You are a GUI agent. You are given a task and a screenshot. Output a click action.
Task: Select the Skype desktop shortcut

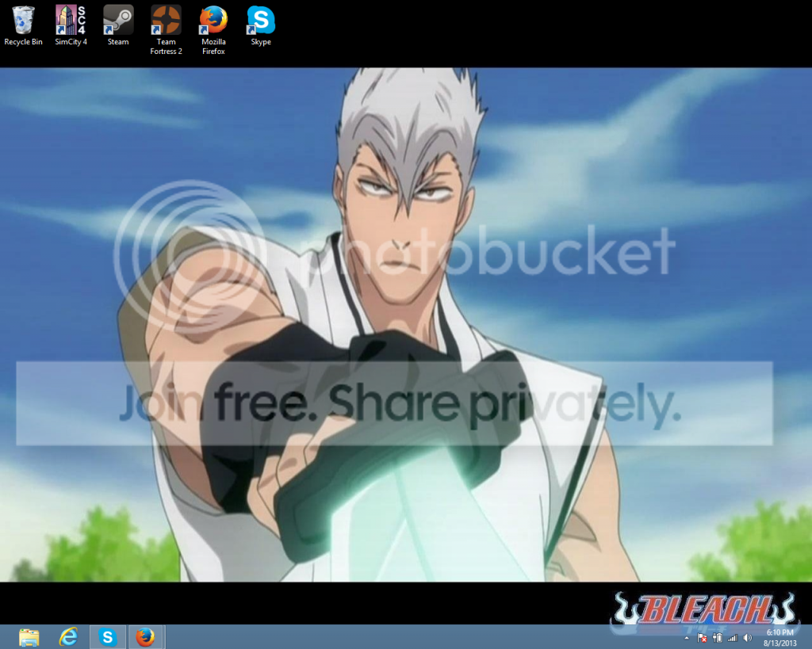tap(261, 26)
